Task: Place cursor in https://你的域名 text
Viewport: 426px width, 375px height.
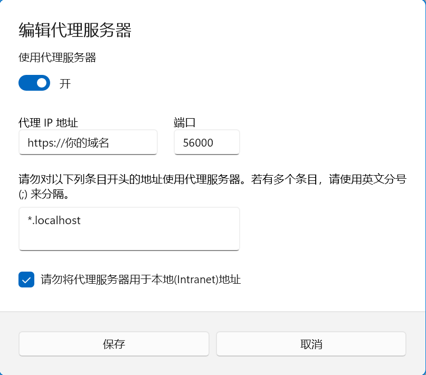Action: (x=68, y=142)
